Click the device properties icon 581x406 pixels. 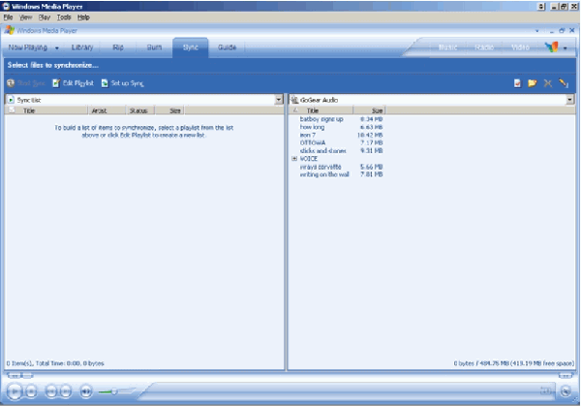[518, 83]
